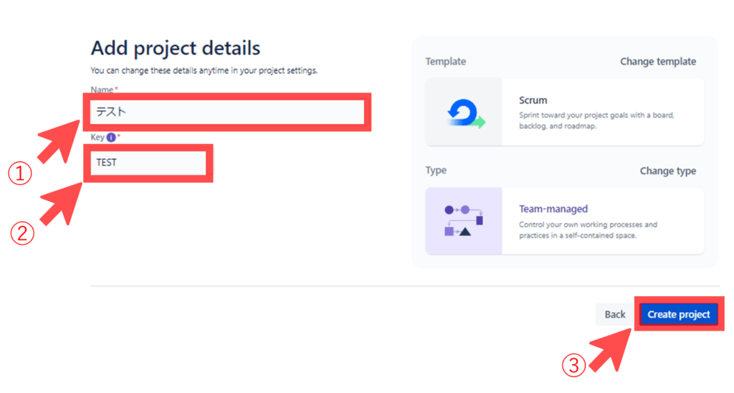Screen dimensions: 734x393
Task: Click the circled number 3 annotation
Action: pyautogui.click(x=573, y=366)
